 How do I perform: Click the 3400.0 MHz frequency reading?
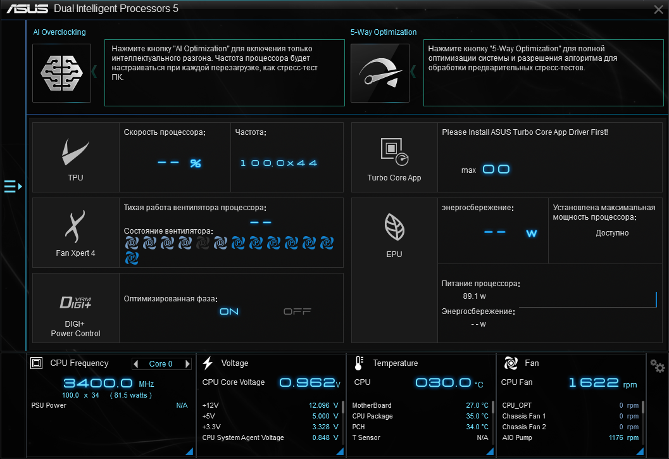click(108, 383)
